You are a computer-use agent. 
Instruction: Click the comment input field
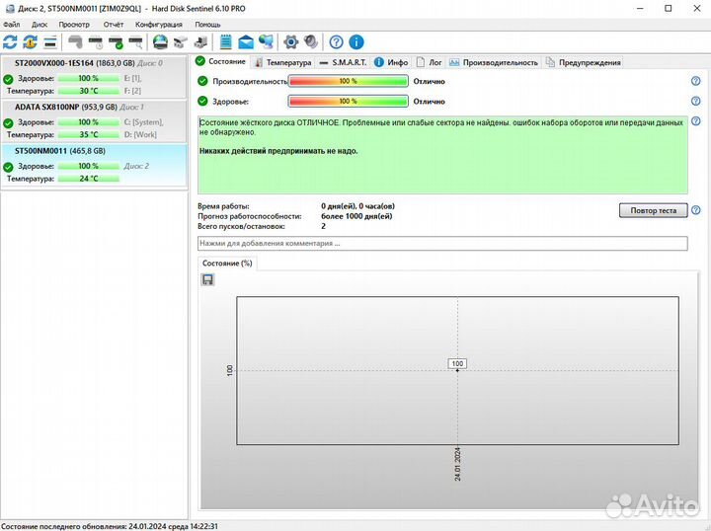tap(442, 243)
